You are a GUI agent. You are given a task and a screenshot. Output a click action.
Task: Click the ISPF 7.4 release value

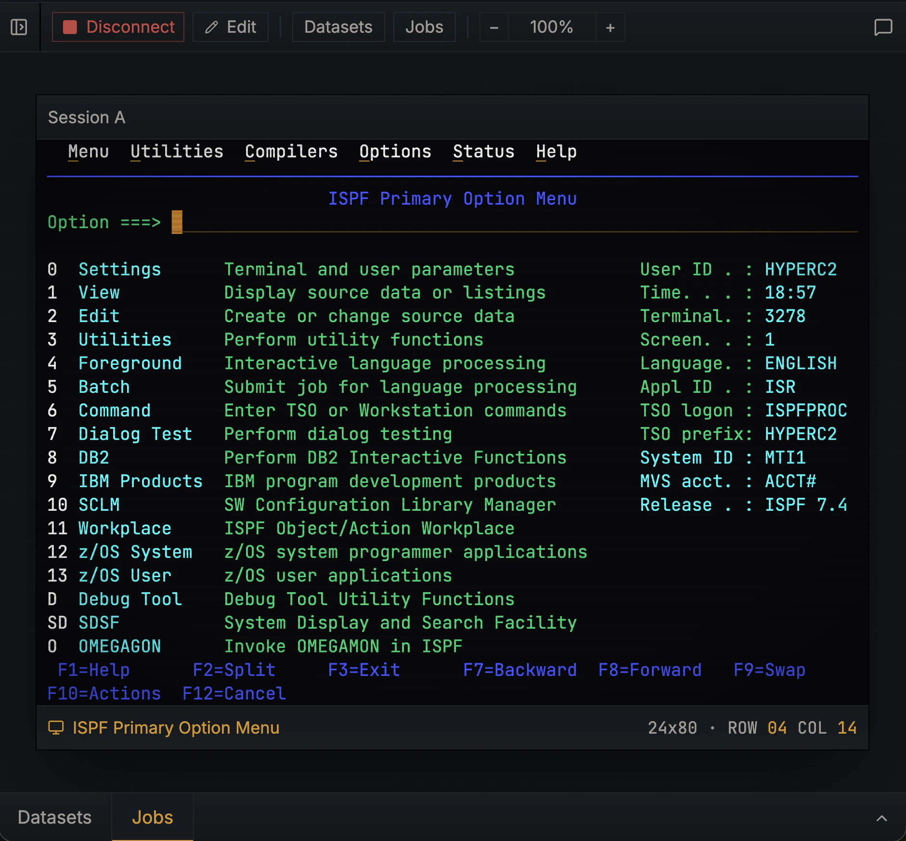pyautogui.click(x=806, y=505)
